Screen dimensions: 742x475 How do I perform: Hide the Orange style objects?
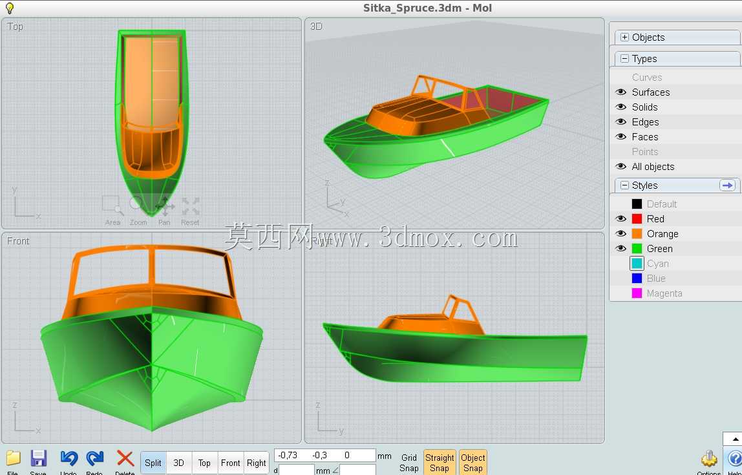[621, 234]
